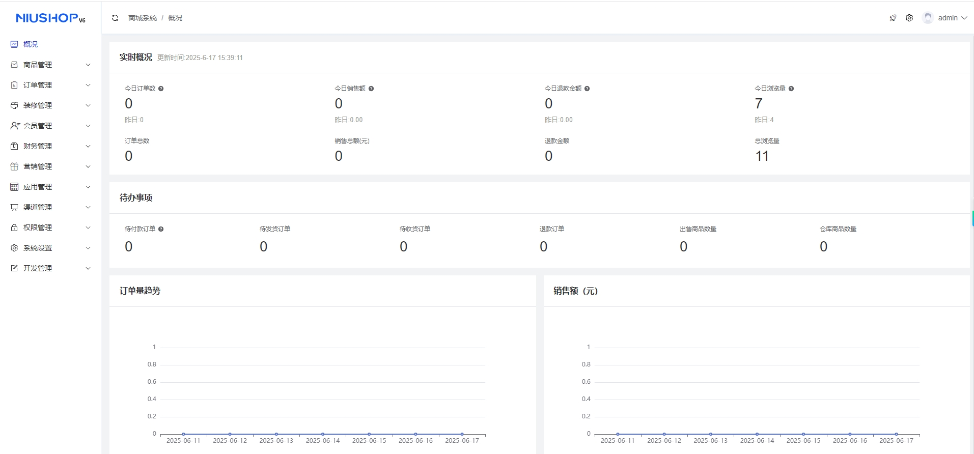Select 概况 in the sidebar menu
The image size is (974, 454).
(31, 44)
